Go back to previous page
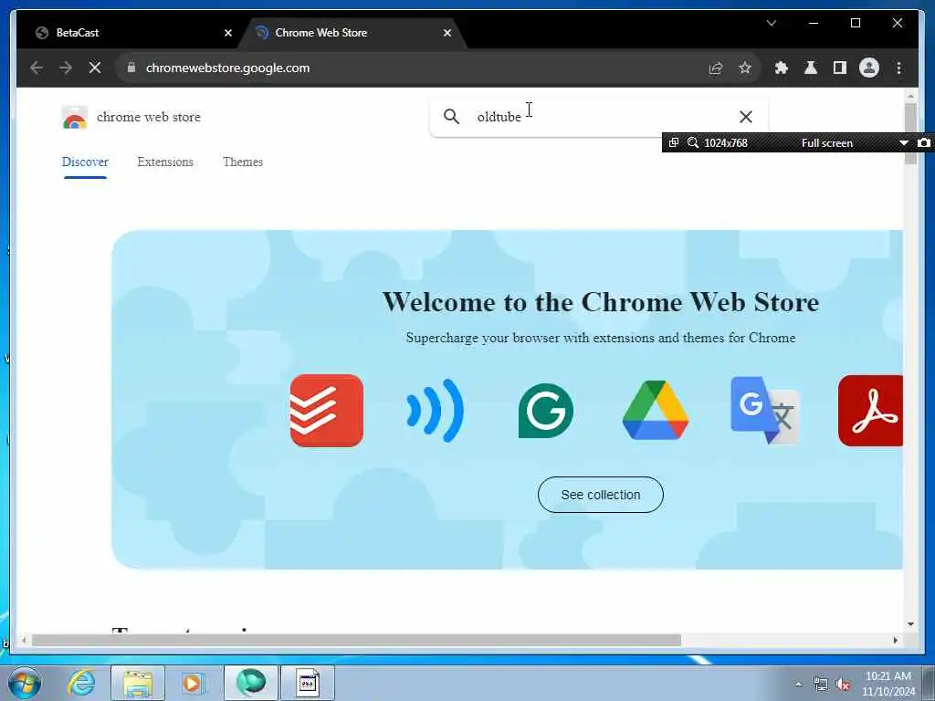The width and height of the screenshot is (935, 701). click(37, 68)
